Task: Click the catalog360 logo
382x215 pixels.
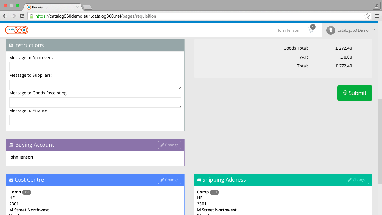Action: pos(17,30)
